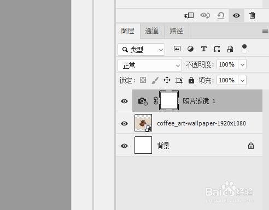Filter for smart objects icon
Image resolution: width=269 pixels, height=210 pixels.
click(230, 49)
